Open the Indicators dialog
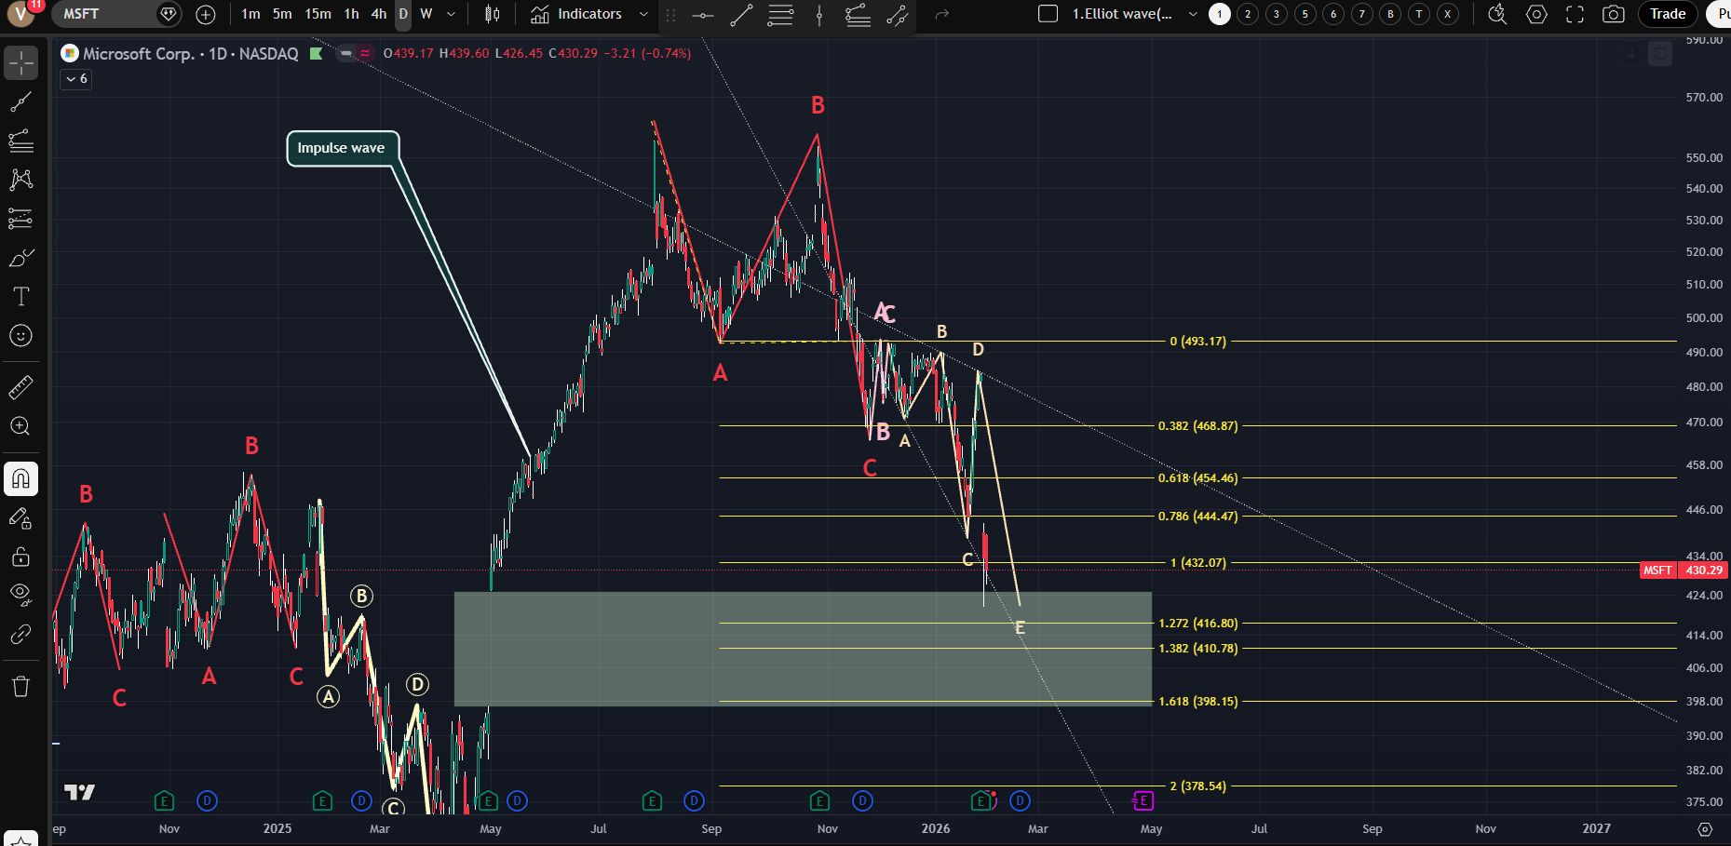 coord(577,14)
